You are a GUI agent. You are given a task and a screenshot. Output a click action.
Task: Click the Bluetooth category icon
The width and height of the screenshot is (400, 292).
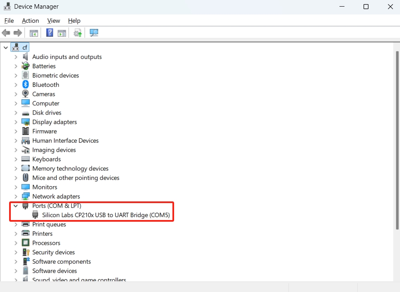click(x=26, y=85)
